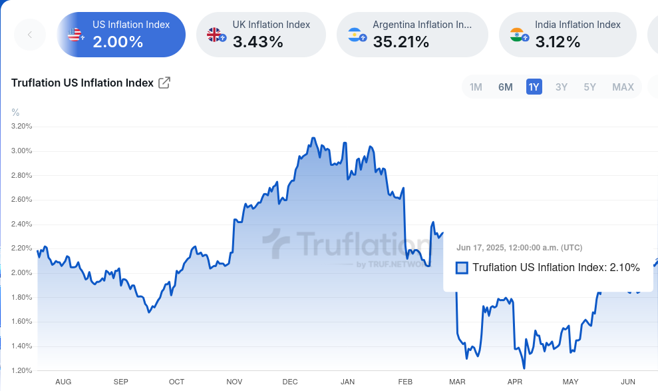Image resolution: width=658 pixels, height=391 pixels.
Task: Select the 1M time range
Action: (x=476, y=87)
